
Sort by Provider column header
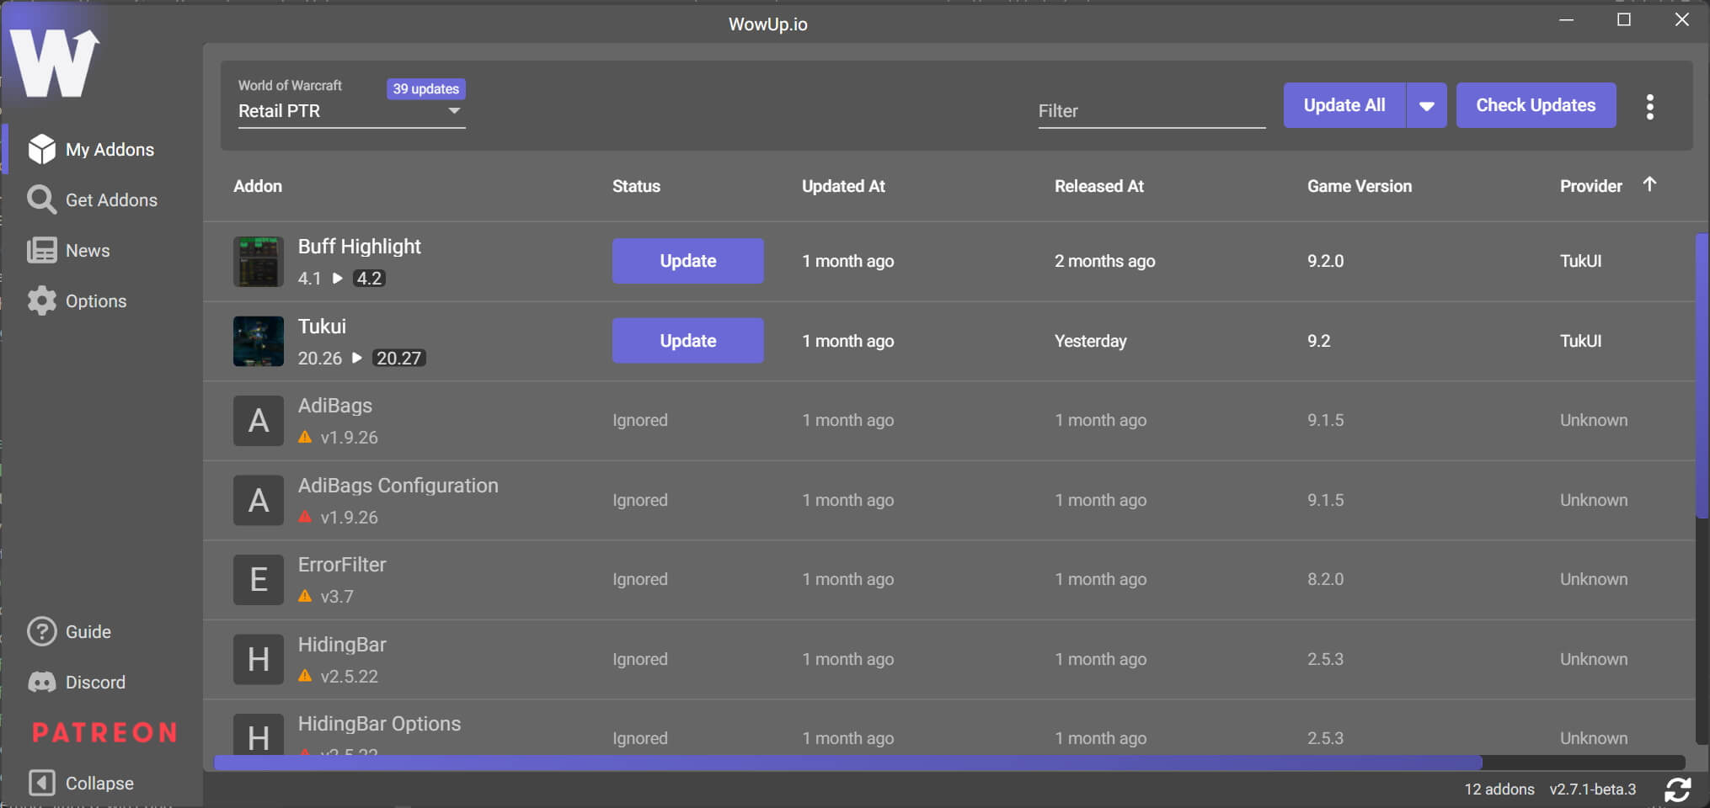[1590, 186]
